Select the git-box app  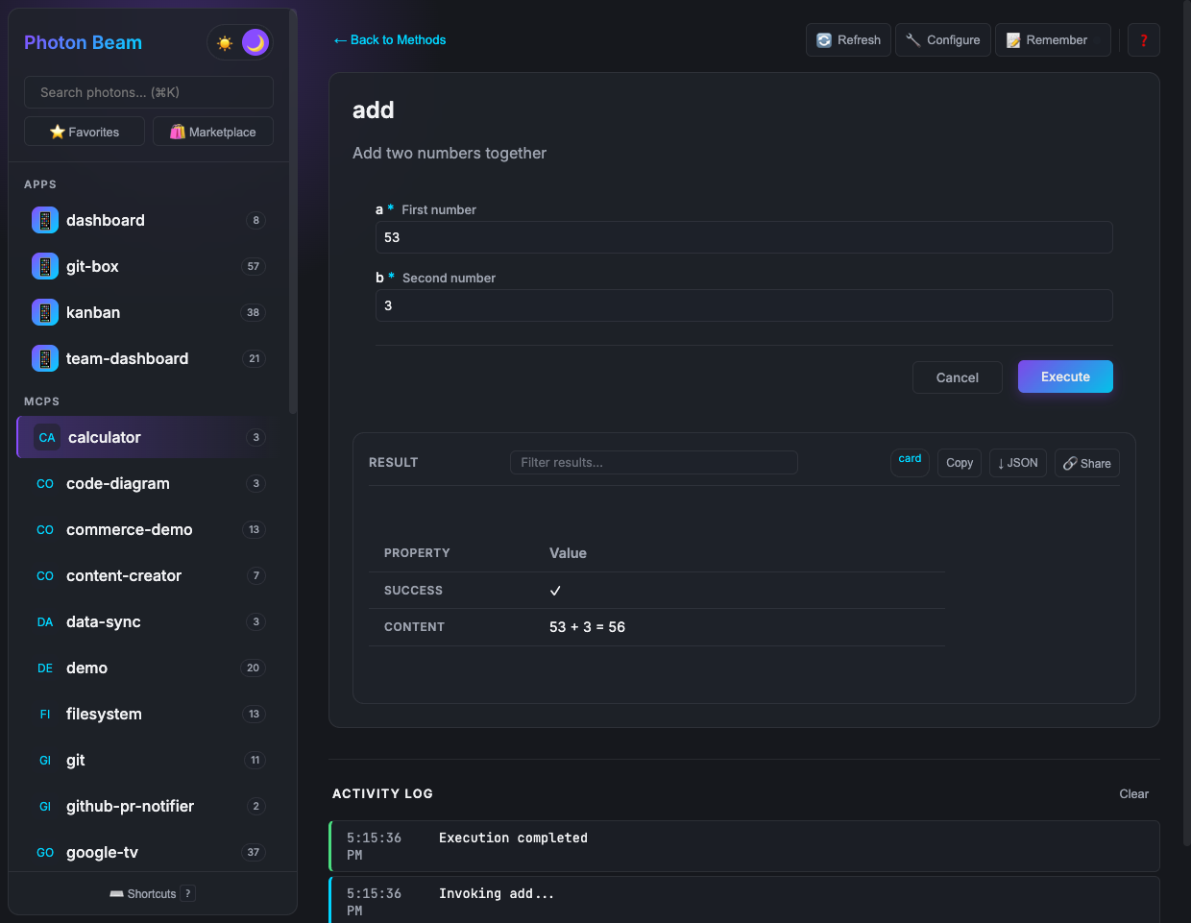[149, 266]
